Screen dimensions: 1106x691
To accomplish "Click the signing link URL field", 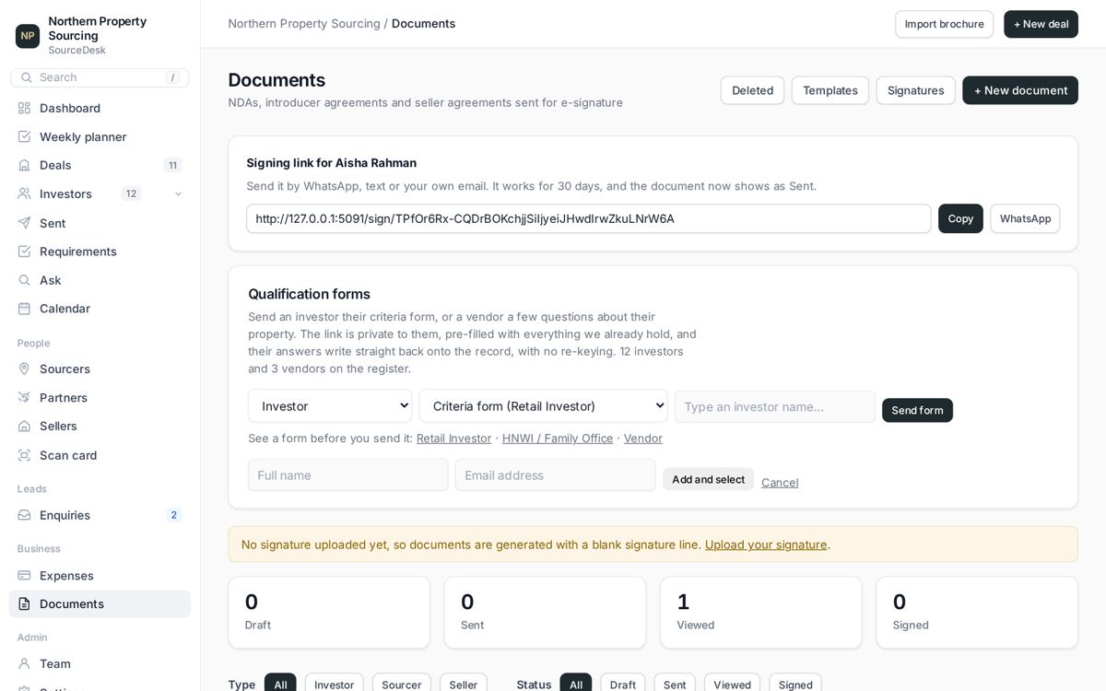I will (x=589, y=218).
